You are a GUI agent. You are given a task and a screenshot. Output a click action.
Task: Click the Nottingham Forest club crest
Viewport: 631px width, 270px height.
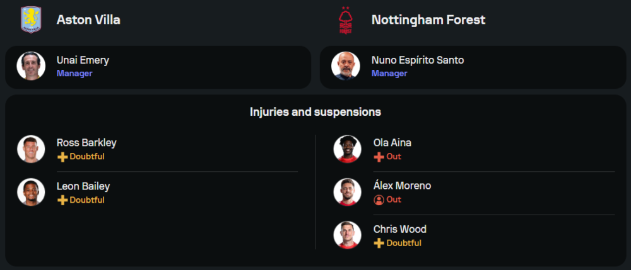coord(345,20)
